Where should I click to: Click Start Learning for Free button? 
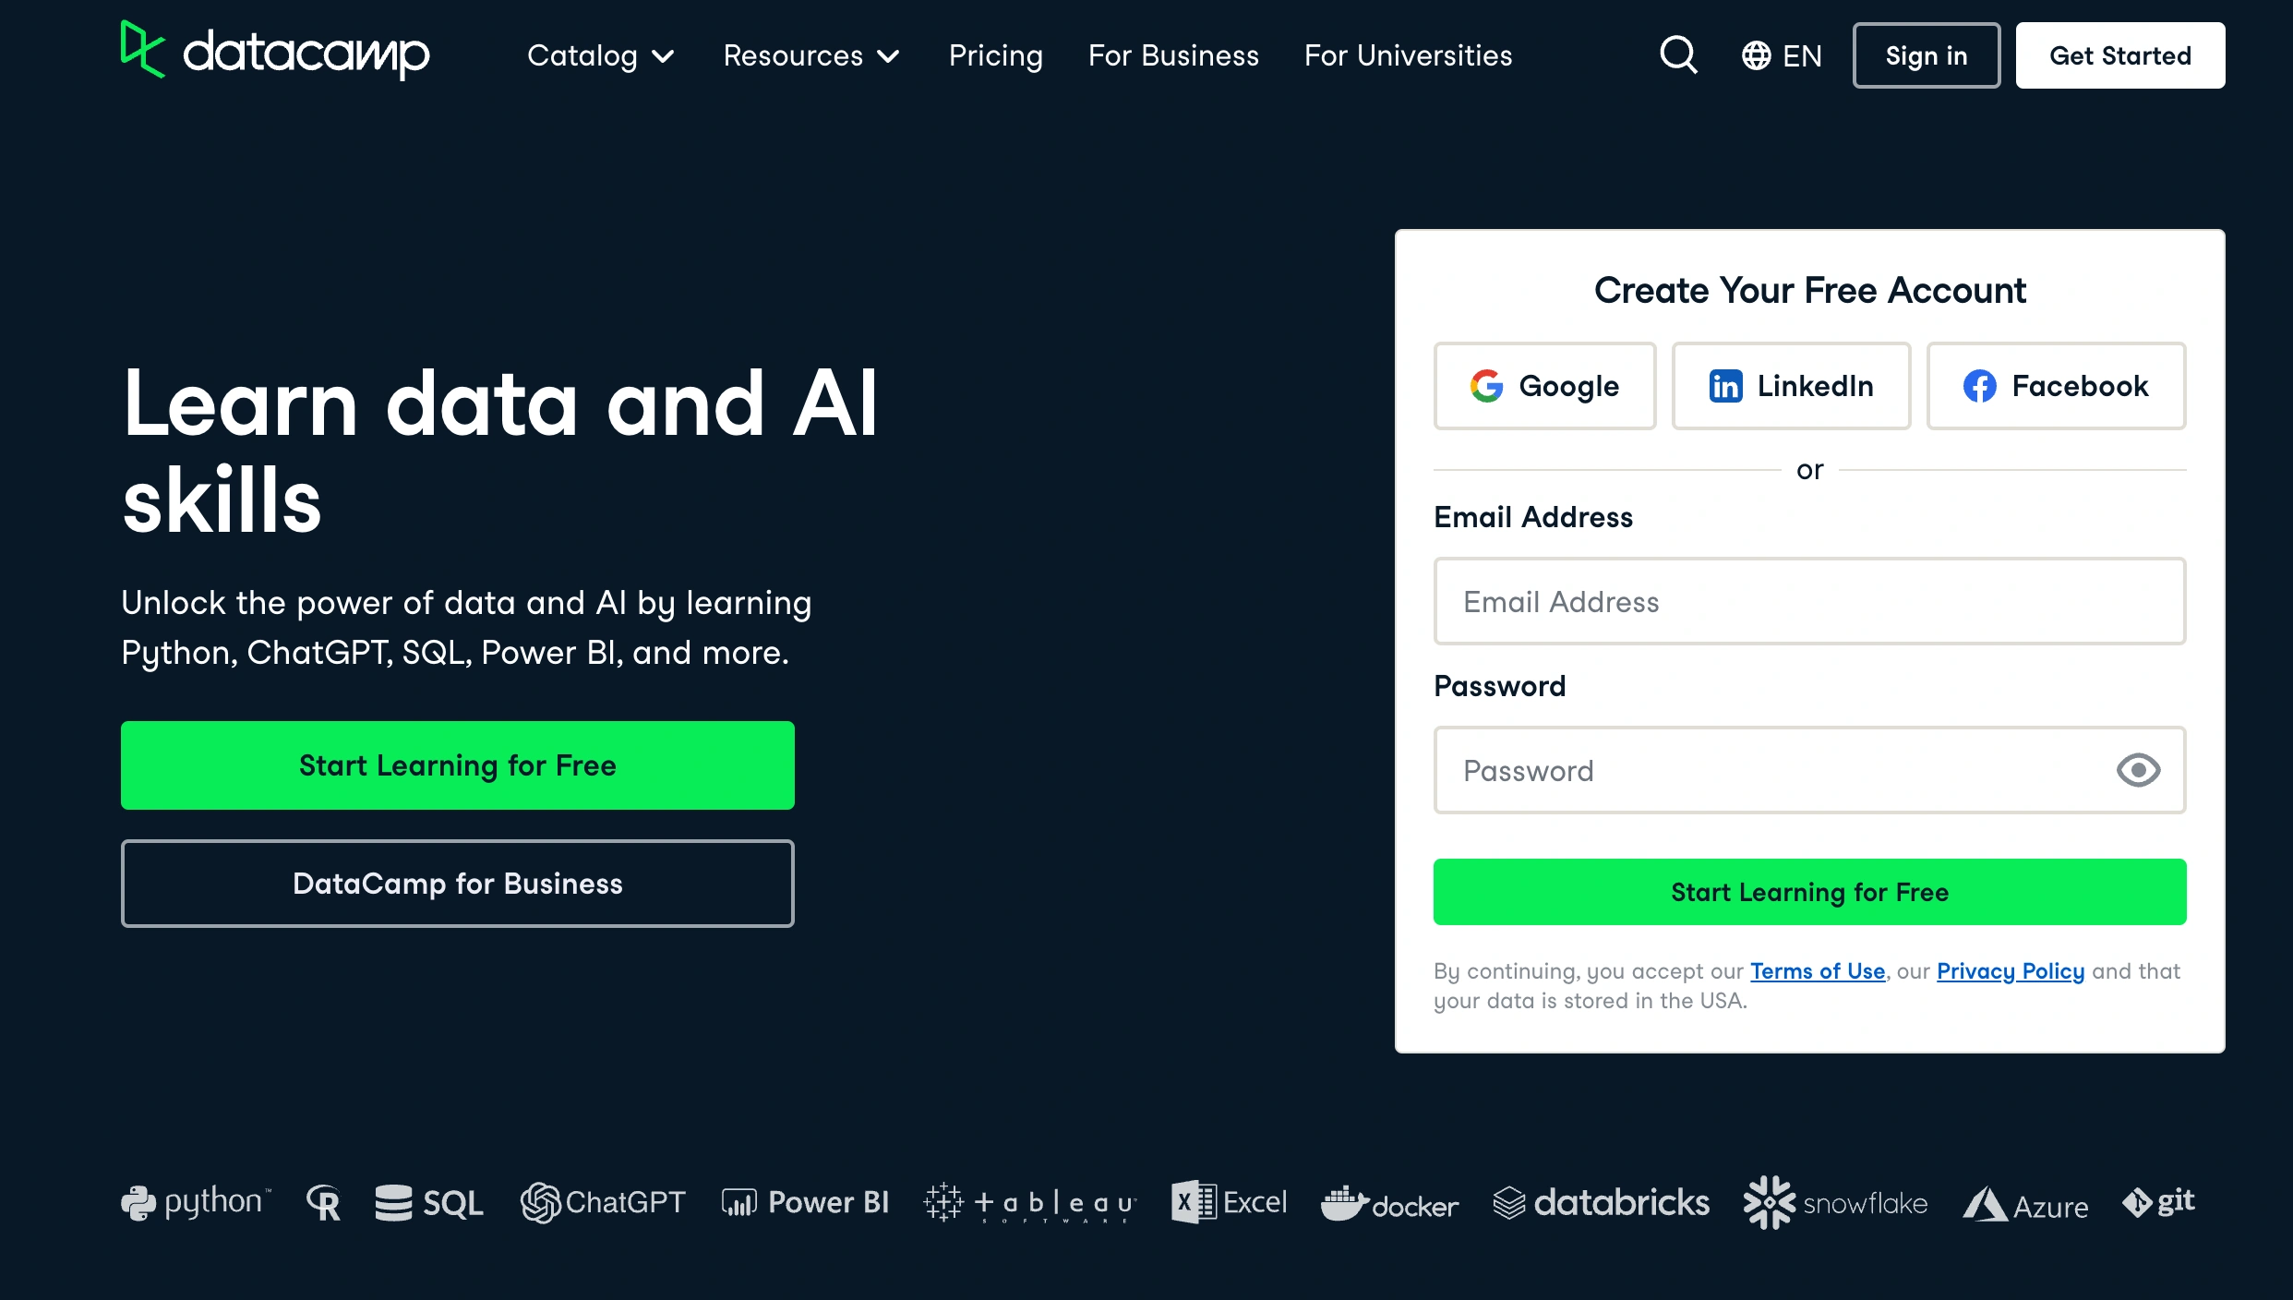458,764
